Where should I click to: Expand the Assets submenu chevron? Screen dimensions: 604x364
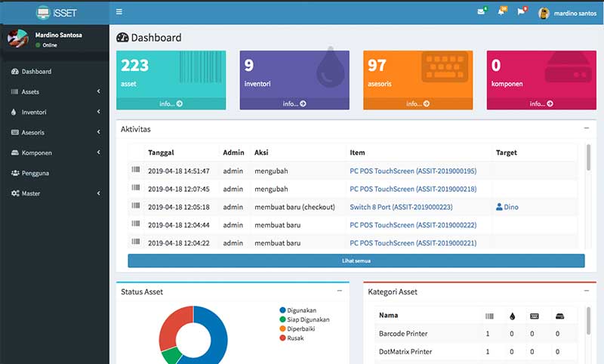coord(99,91)
